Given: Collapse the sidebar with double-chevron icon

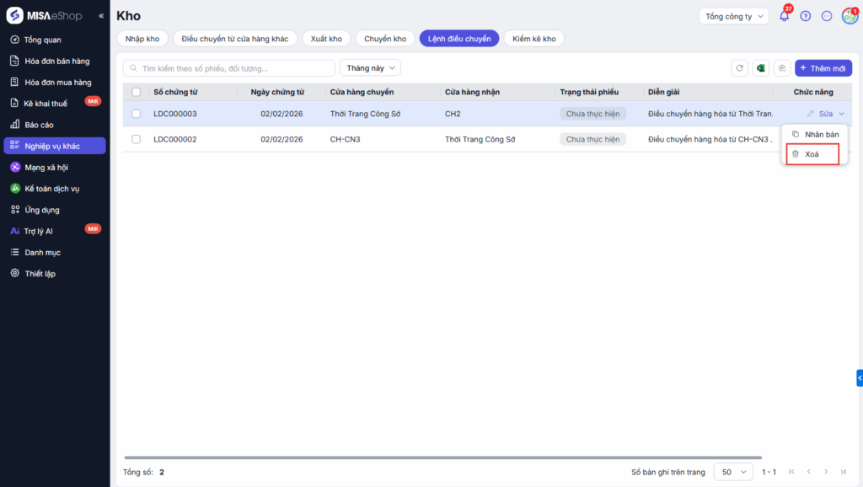Looking at the screenshot, I should point(101,16).
